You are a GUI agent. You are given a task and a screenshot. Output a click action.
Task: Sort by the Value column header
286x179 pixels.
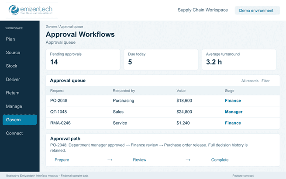181,91
